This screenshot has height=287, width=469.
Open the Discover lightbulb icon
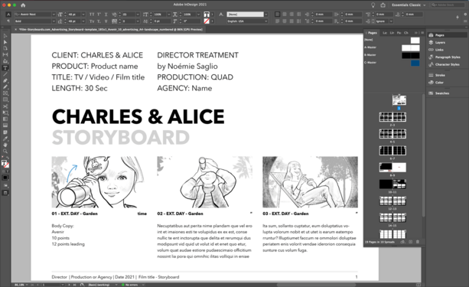point(373,5)
